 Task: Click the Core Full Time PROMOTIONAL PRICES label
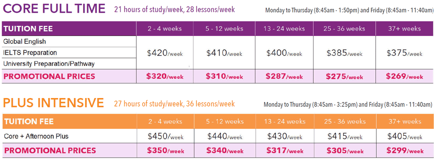coord(49,76)
